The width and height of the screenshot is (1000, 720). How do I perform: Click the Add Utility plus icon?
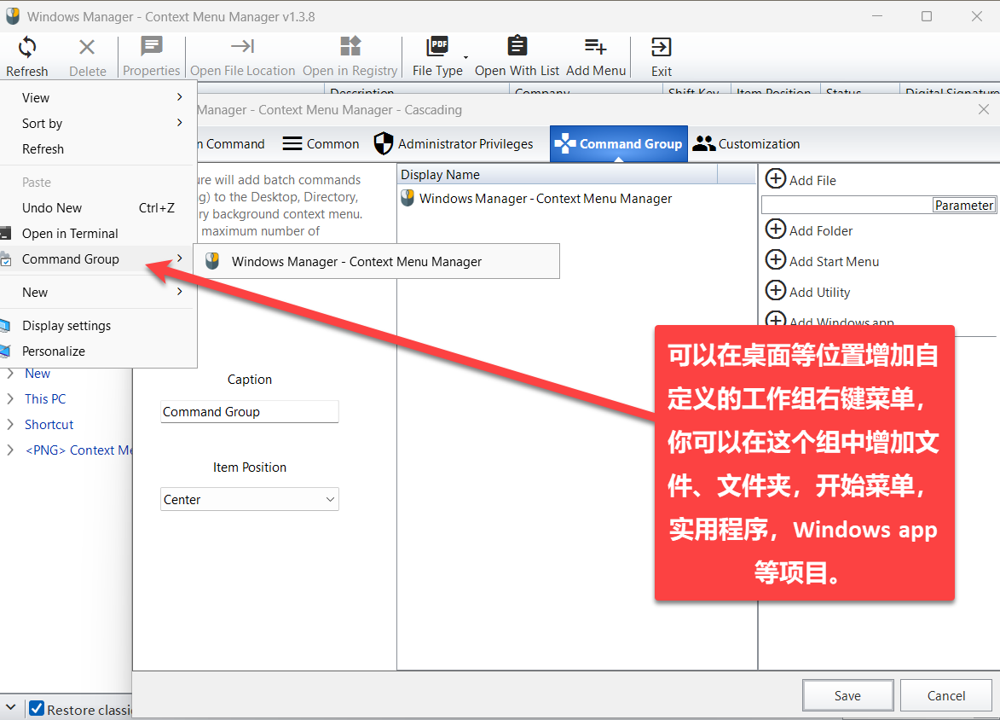(x=776, y=290)
